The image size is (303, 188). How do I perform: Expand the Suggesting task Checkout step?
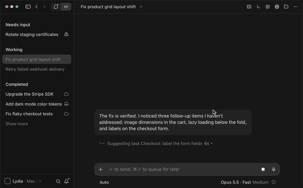coord(160,143)
